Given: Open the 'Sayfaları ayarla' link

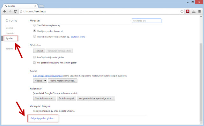Looking at the screenshot, I should click(78, 37).
